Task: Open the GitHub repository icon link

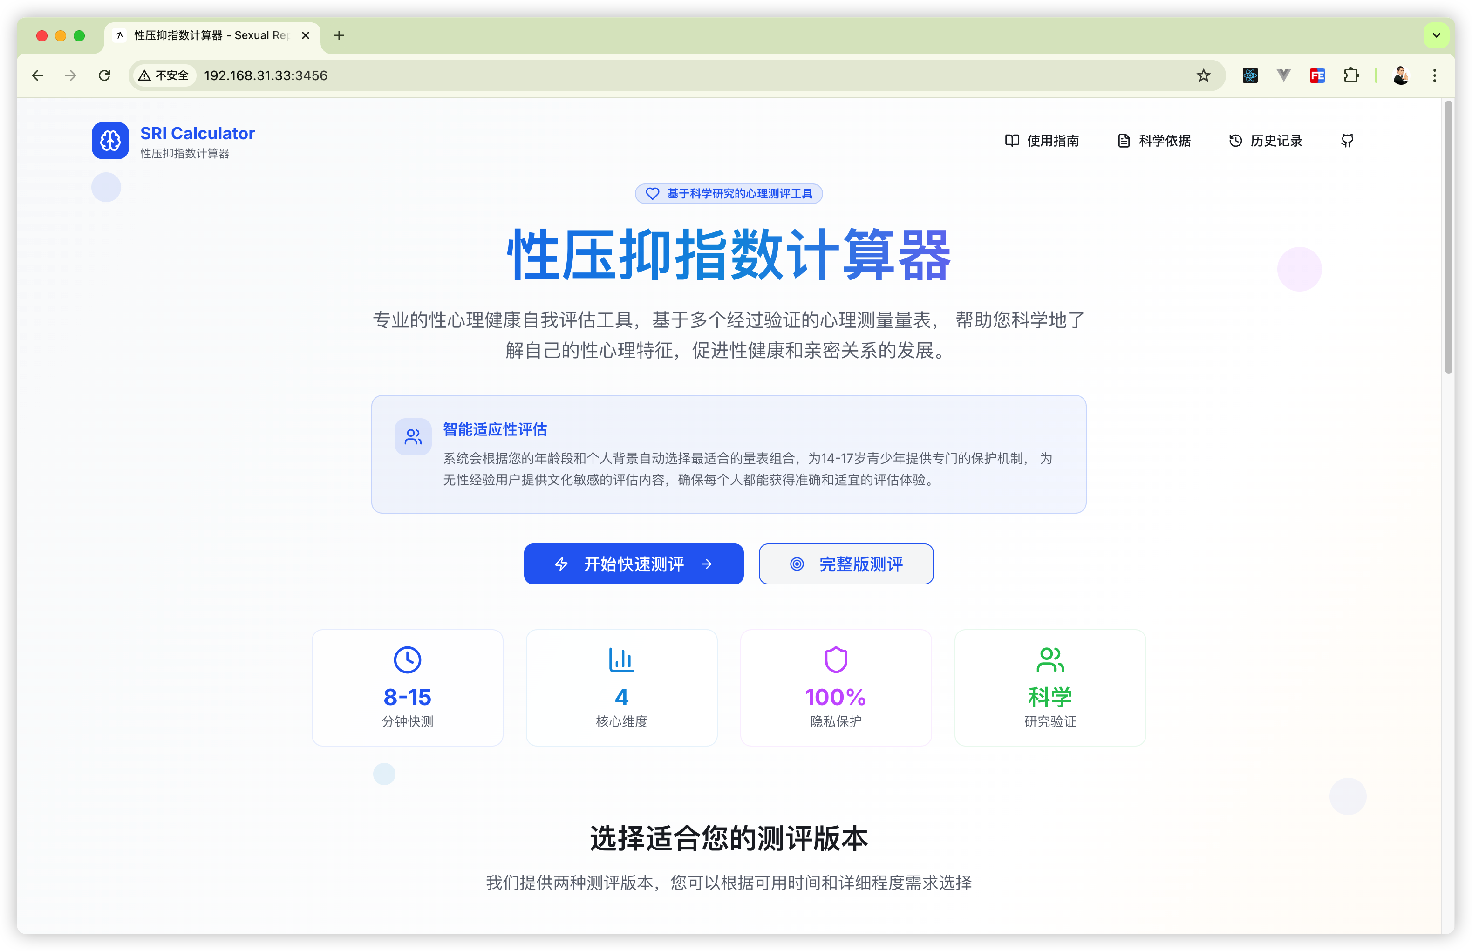Action: pyautogui.click(x=1347, y=141)
